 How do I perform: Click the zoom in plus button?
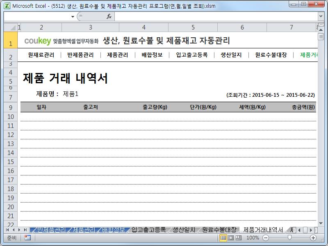pyautogui.click(x=313, y=238)
